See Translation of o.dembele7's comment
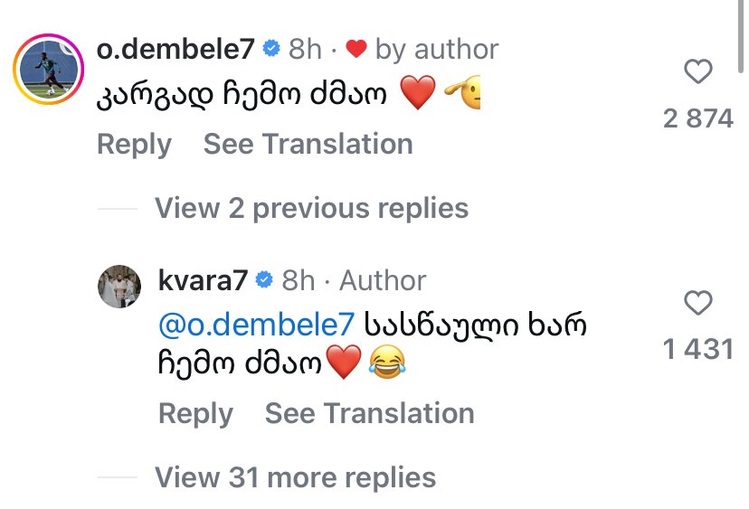This screenshot has height=509, width=749. (308, 144)
